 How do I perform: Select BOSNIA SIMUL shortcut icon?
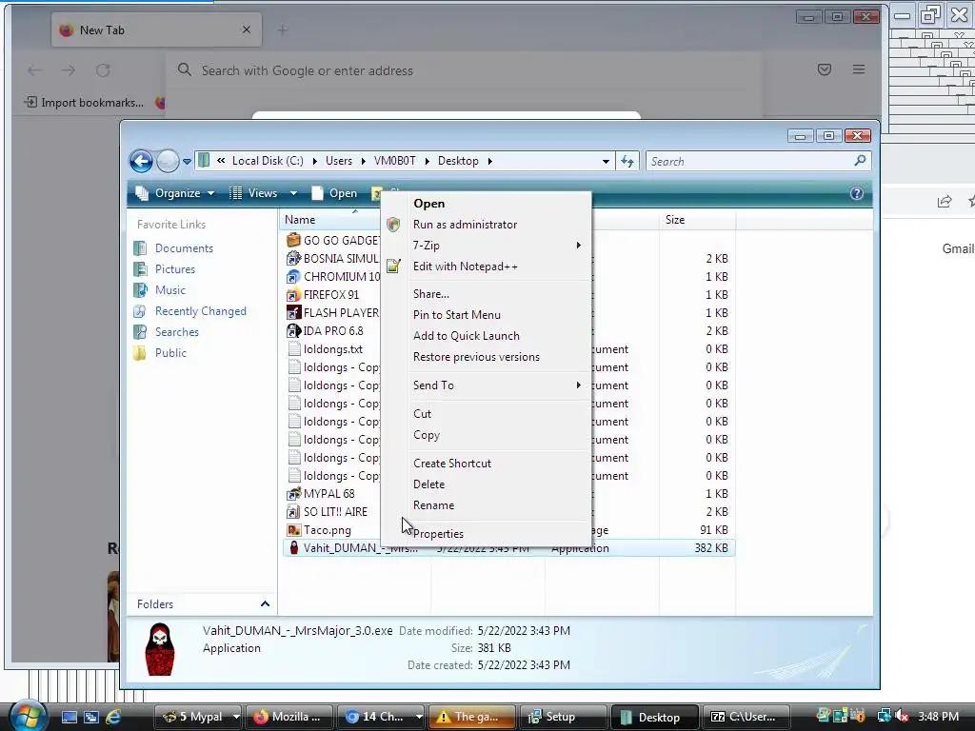point(293,258)
